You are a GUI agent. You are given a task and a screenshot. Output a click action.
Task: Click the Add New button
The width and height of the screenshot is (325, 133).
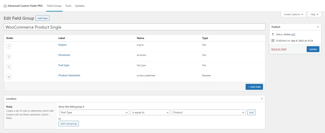pos(43,18)
